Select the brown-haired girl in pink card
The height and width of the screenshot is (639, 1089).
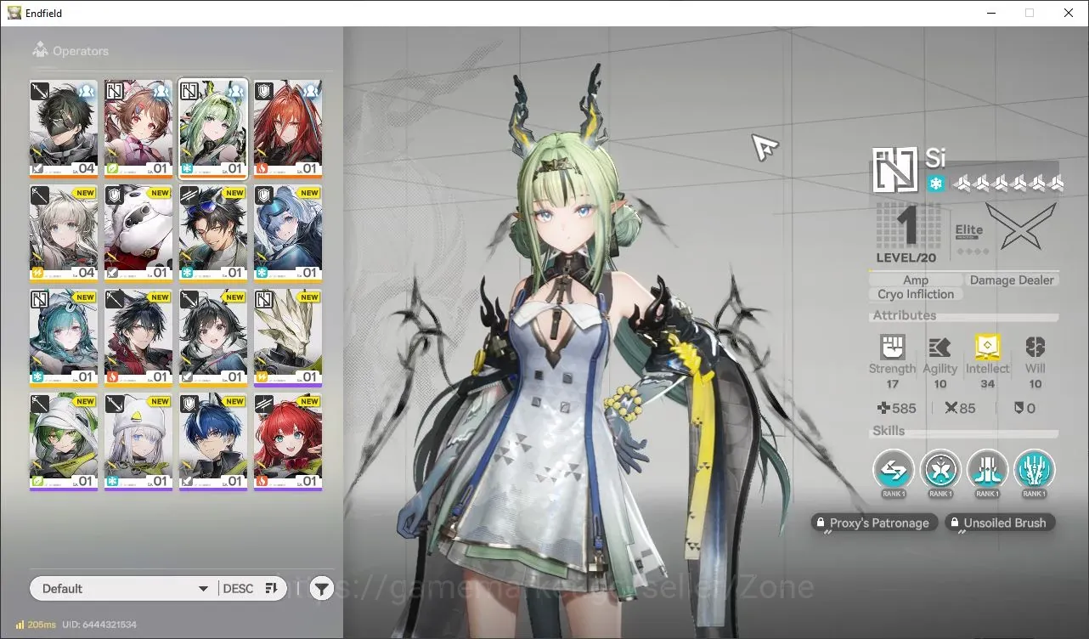(x=138, y=128)
